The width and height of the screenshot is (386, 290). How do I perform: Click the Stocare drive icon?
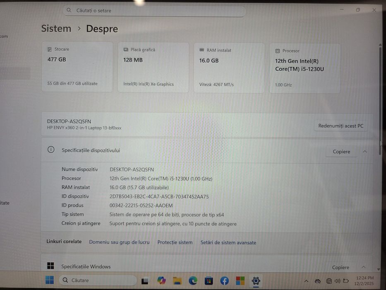(x=50, y=49)
